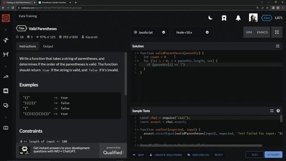Open the Practice kata sidebar icon
This screenshot has width=286, height=161.
(x=6, y=40)
